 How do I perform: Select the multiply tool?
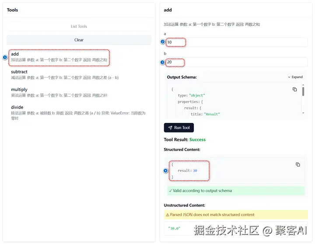(x=59, y=92)
